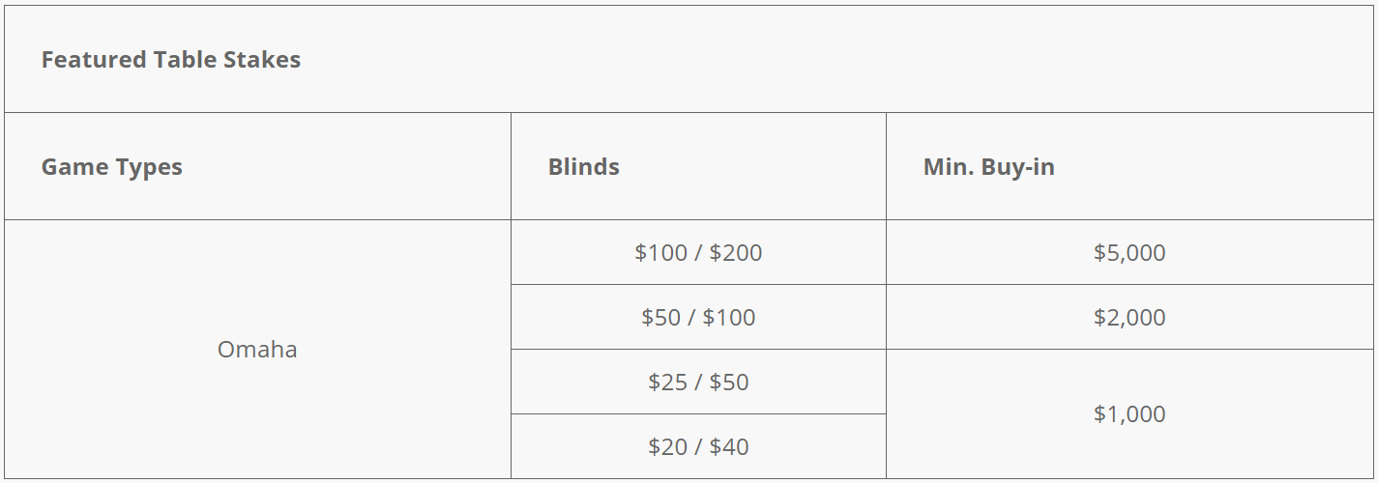Select the Omaha game type cell

[257, 349]
